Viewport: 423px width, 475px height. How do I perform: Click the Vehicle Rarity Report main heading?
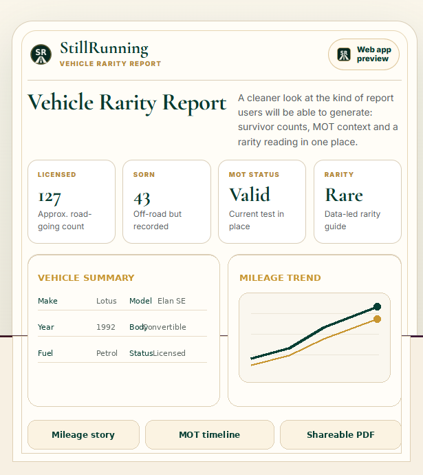click(127, 103)
